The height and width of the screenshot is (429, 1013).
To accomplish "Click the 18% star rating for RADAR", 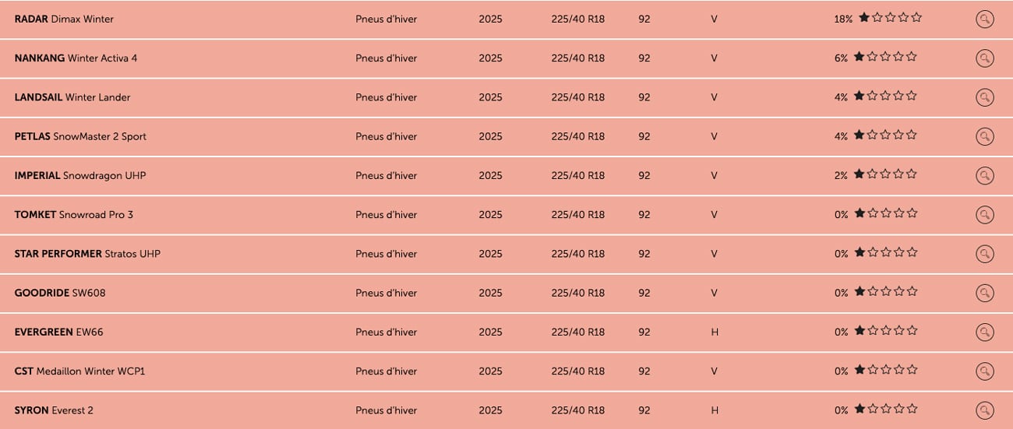I will click(890, 18).
